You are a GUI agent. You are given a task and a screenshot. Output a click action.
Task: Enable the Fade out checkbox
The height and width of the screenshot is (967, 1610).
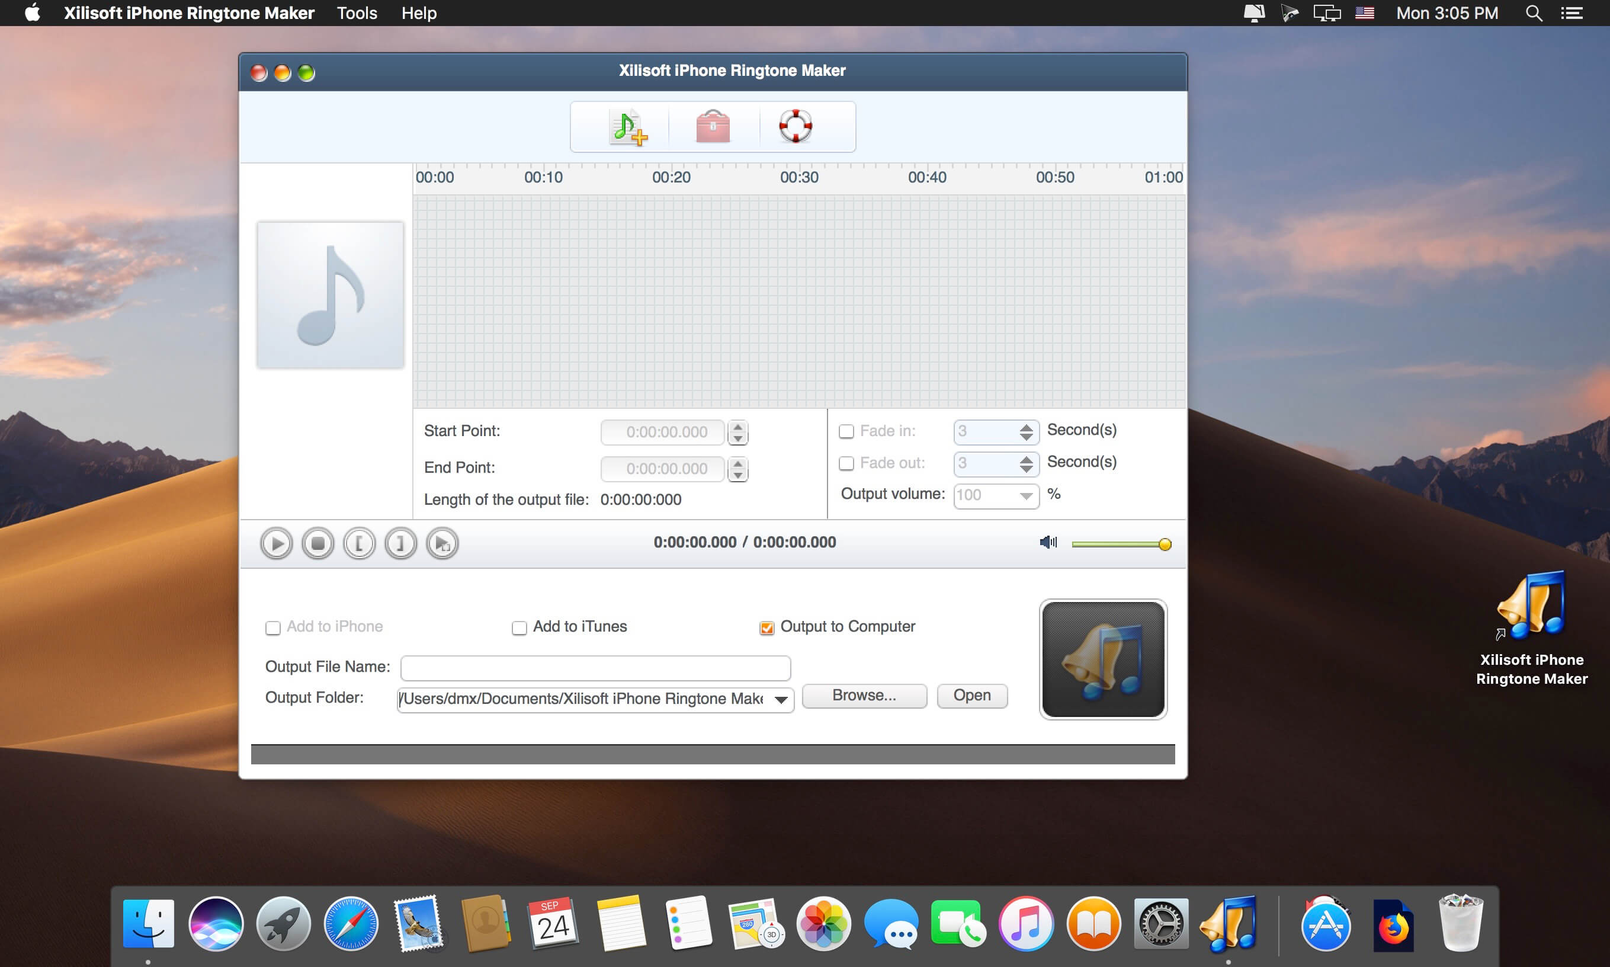pyautogui.click(x=846, y=463)
